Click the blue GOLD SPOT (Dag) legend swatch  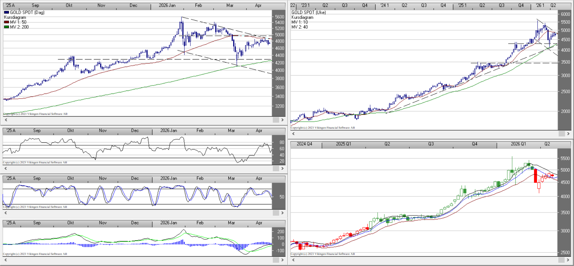click(x=7, y=13)
